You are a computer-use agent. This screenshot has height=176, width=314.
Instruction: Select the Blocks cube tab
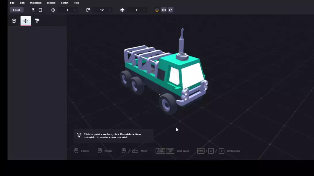tap(14, 21)
